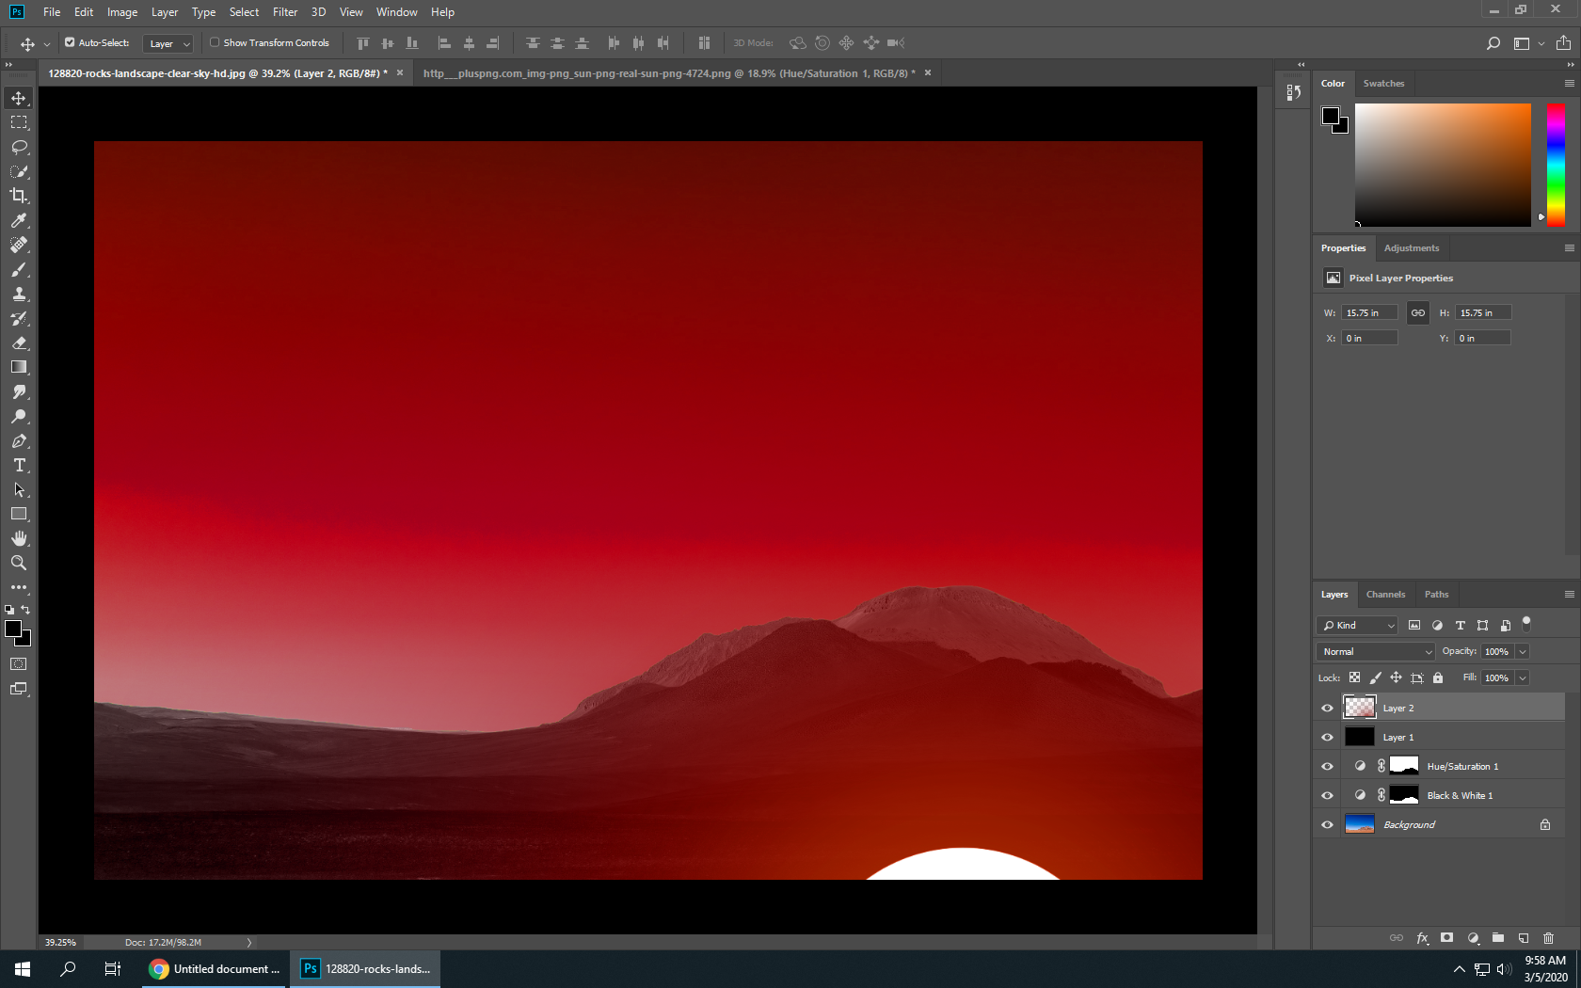Switch to the Swatches tab
This screenshot has width=1581, height=988.
[x=1383, y=83]
